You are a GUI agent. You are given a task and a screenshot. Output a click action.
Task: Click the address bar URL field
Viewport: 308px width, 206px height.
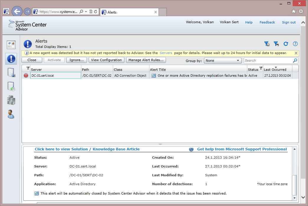point(58,12)
